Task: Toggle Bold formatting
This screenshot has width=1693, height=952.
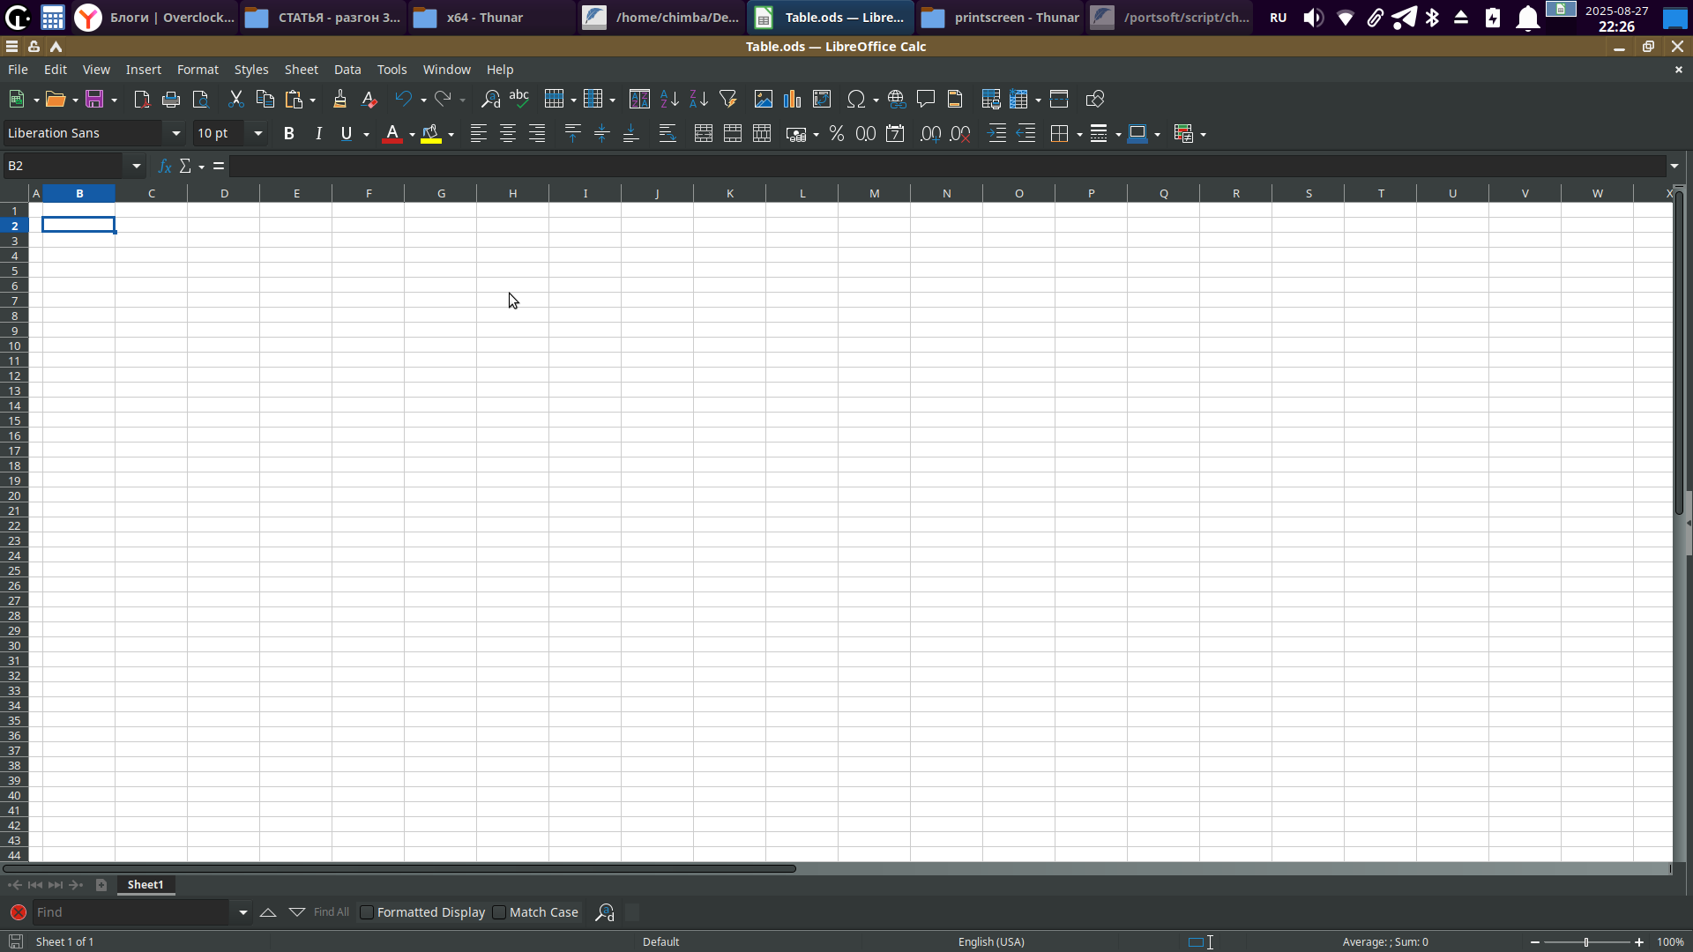Action: coord(288,134)
